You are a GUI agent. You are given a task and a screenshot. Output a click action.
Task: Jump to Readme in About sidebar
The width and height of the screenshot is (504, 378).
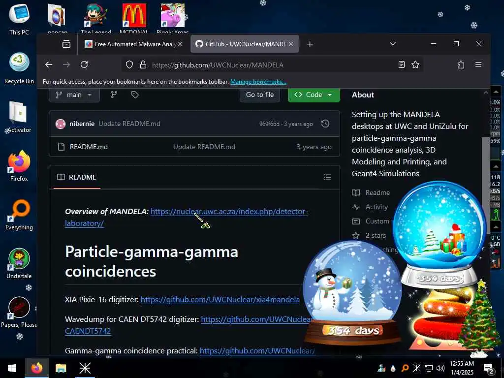[371, 192]
